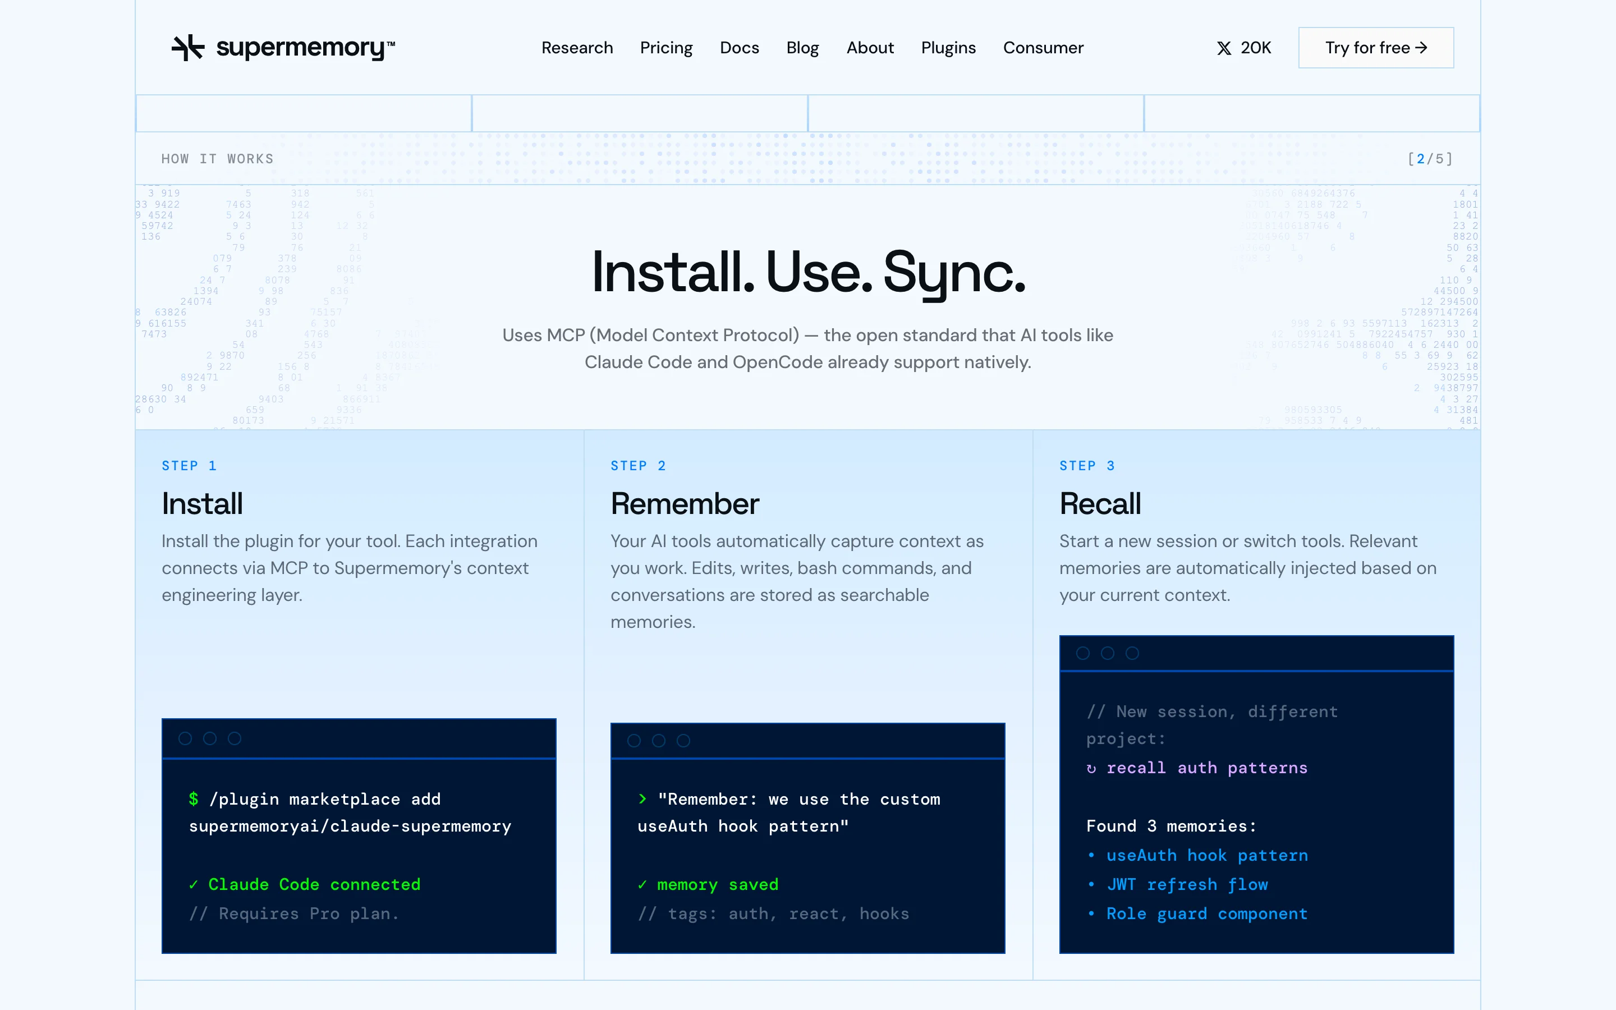Click the green checkmark beside memory saved
Screen dimensions: 1616x1010
[x=642, y=884]
